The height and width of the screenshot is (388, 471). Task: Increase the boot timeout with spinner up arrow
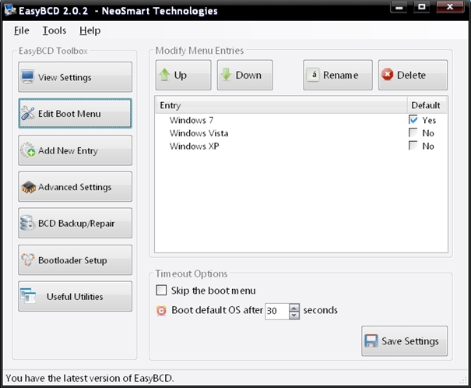(x=294, y=308)
